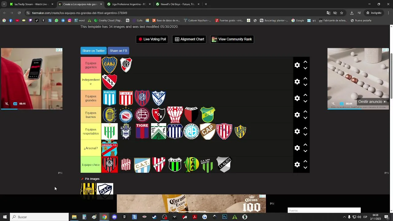Switch to lau7iedlp Stream Kick tab

pyautogui.click(x=32, y=4)
